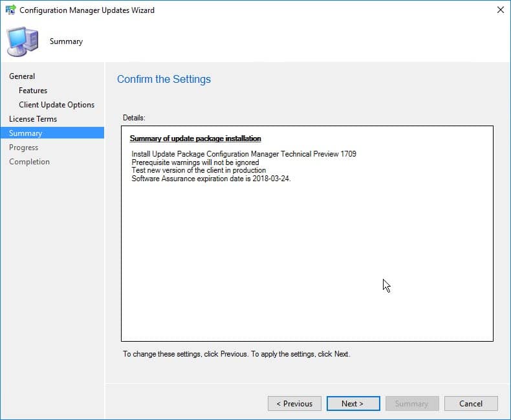Click the wizard icon in the title bar
The width and height of the screenshot is (511, 420).
click(10, 10)
